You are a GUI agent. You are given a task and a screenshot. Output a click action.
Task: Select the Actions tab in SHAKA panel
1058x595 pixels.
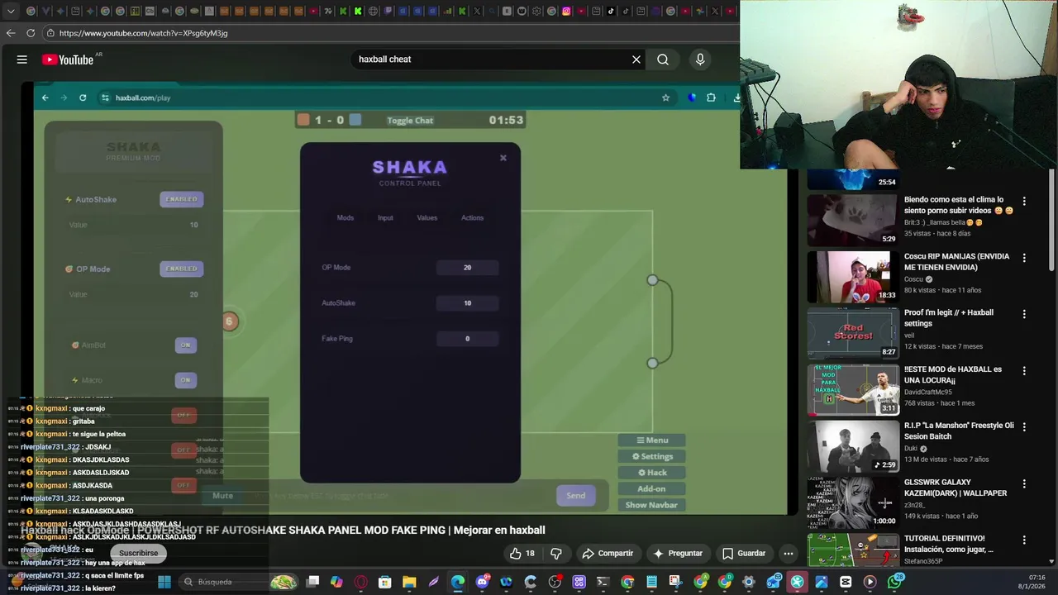pos(472,218)
